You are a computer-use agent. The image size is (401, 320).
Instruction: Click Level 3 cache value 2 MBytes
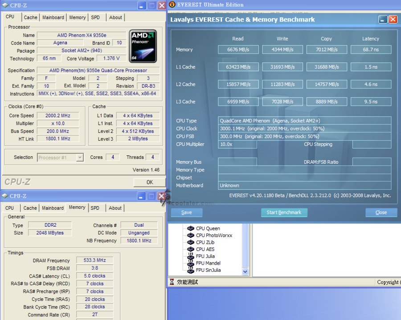138,139
